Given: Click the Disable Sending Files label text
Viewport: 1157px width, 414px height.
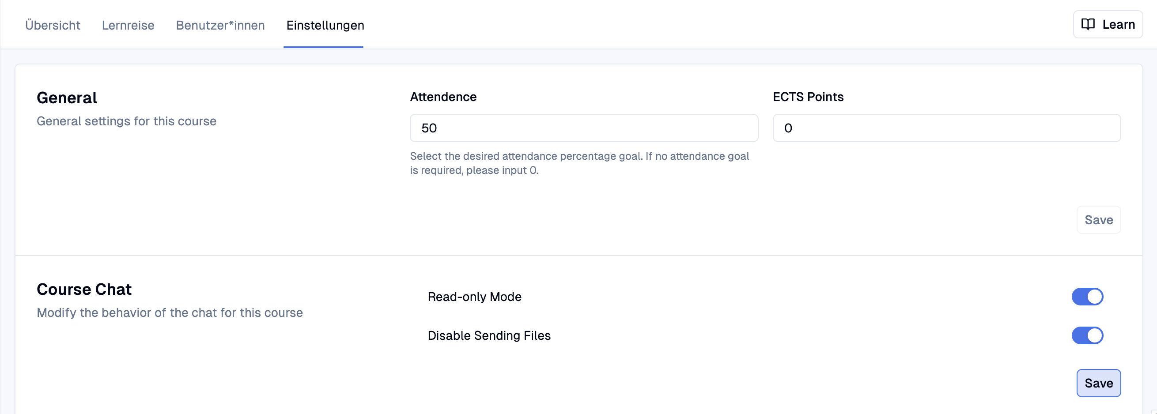Looking at the screenshot, I should (x=489, y=335).
